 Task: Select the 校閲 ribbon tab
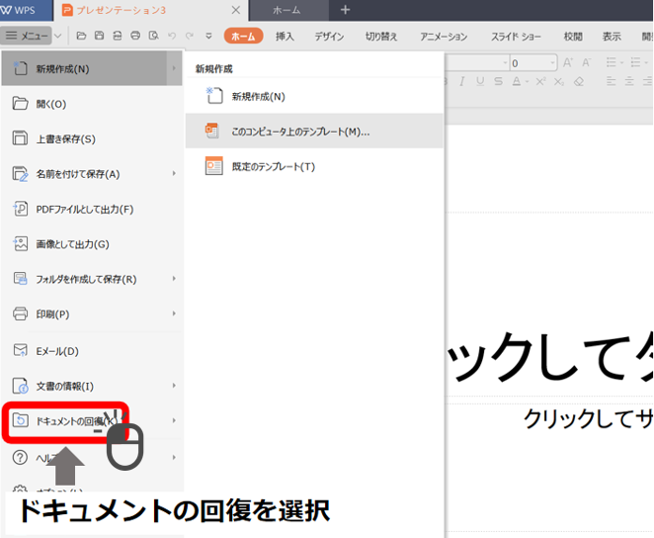(573, 37)
